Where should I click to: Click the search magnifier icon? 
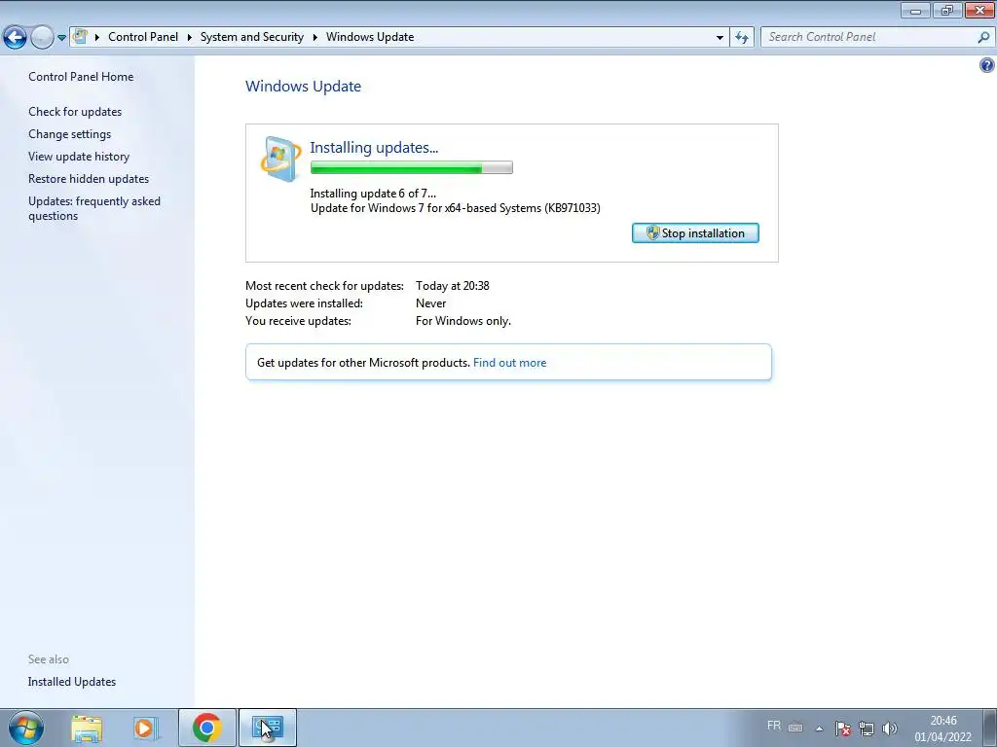[x=983, y=38]
